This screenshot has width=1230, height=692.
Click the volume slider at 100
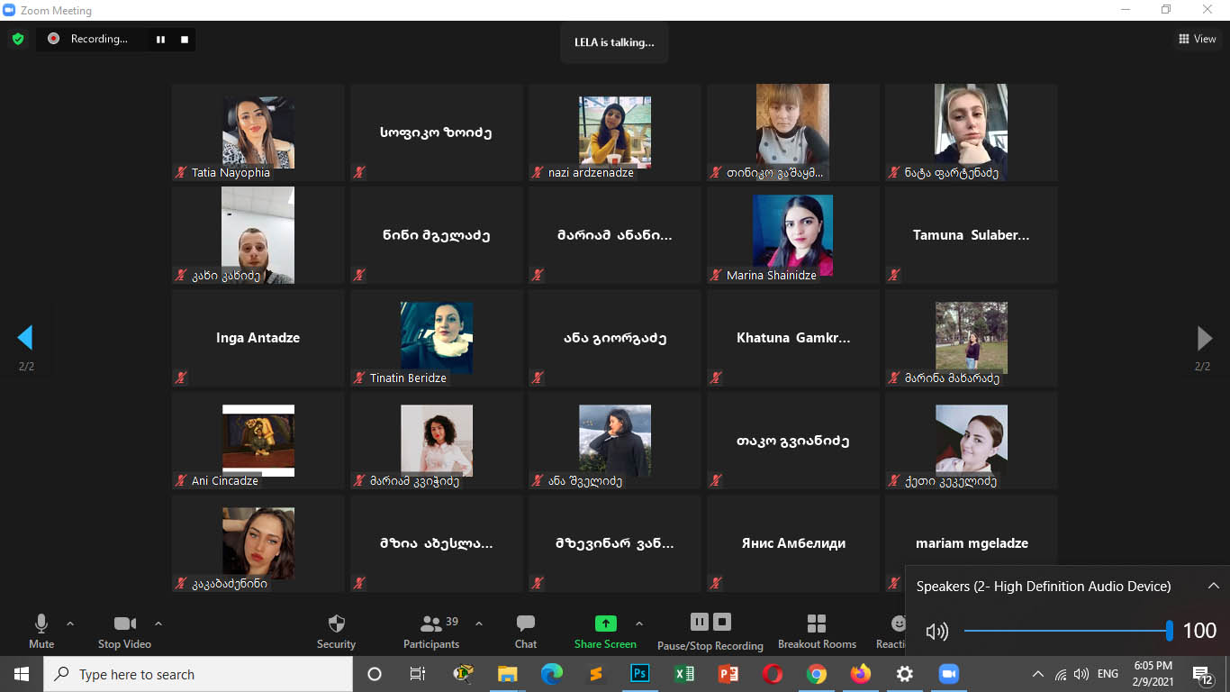point(1168,631)
